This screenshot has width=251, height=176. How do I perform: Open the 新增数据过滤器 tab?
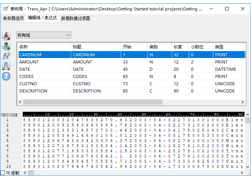[x=75, y=18]
